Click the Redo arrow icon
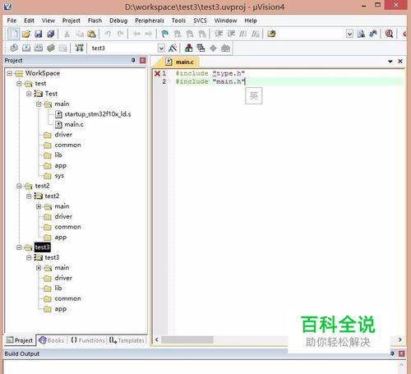This screenshot has height=374, width=411. tap(120, 34)
